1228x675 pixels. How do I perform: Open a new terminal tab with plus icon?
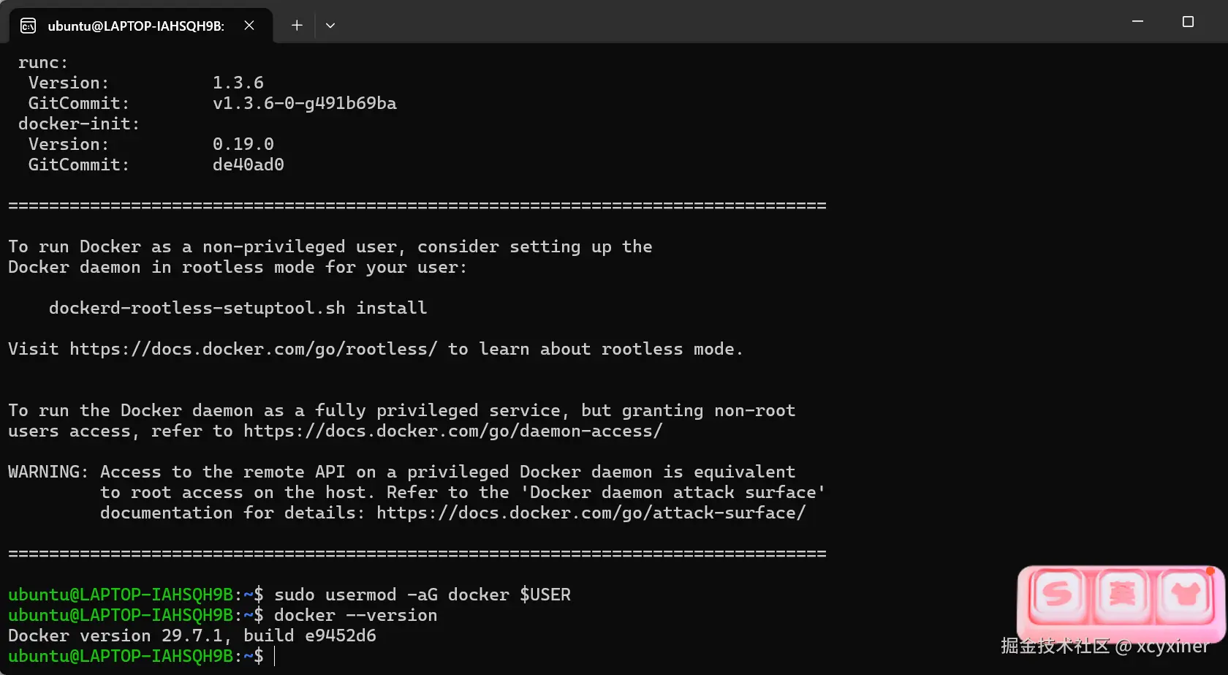(x=297, y=26)
